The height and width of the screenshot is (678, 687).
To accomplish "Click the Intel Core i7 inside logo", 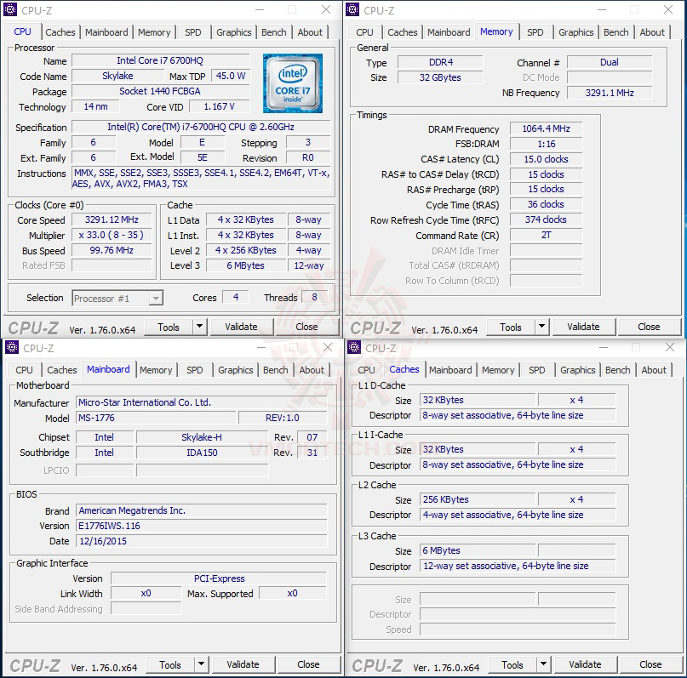I will click(x=293, y=83).
